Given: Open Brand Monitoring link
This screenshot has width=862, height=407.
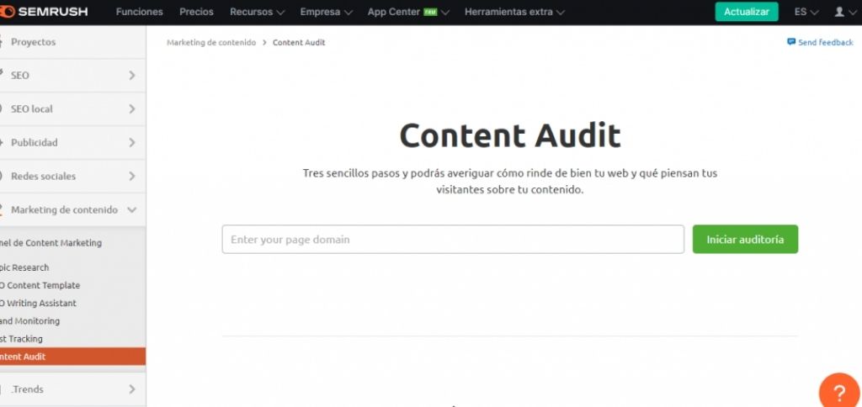Looking at the screenshot, I should tap(29, 320).
